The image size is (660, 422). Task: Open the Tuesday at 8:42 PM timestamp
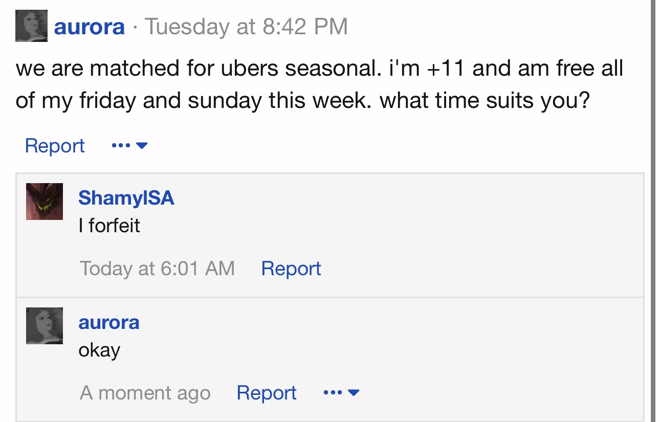(x=246, y=27)
